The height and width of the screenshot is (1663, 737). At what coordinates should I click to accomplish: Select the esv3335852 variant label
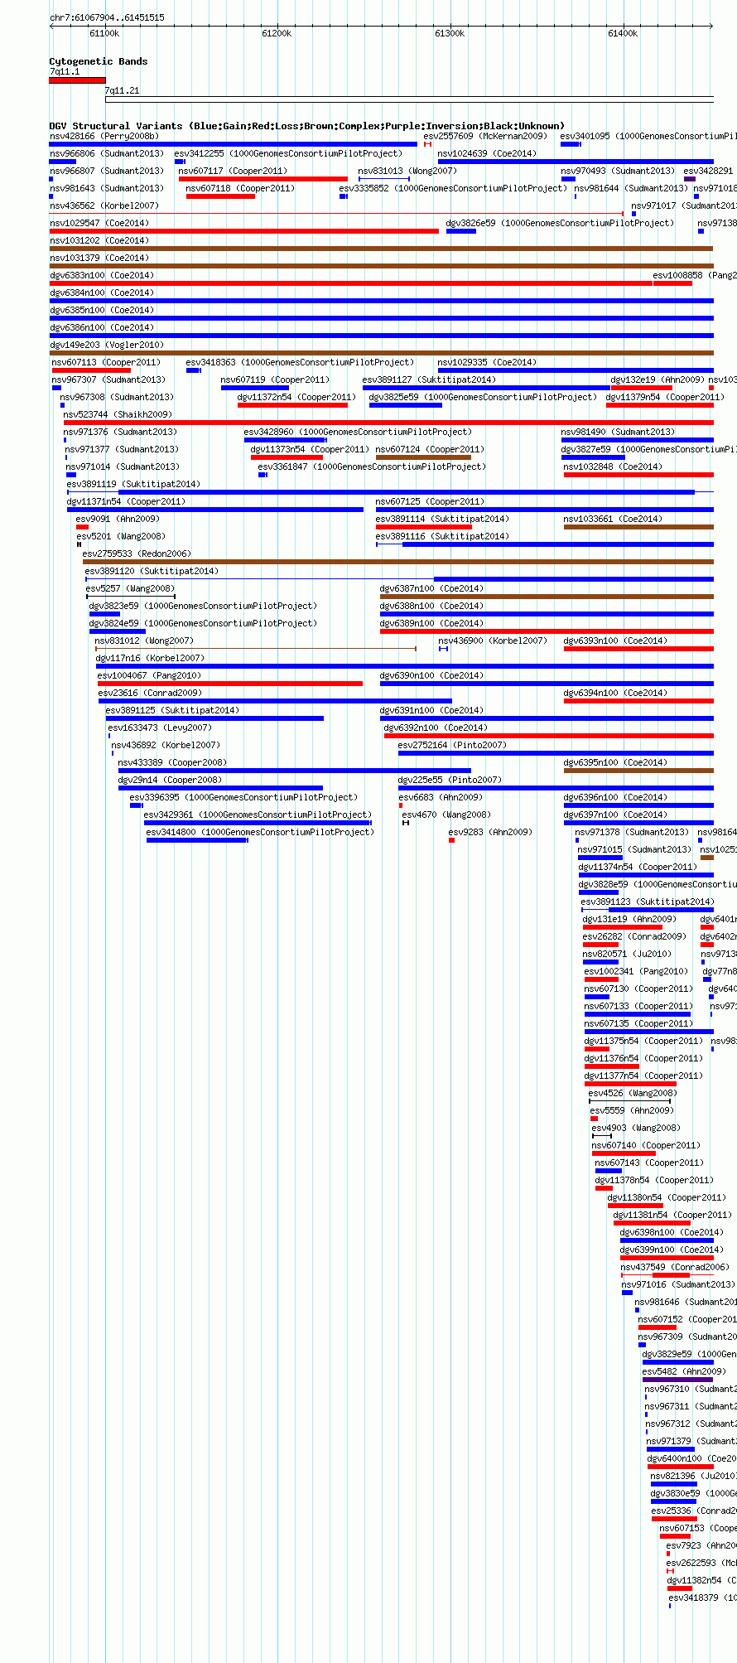click(453, 188)
